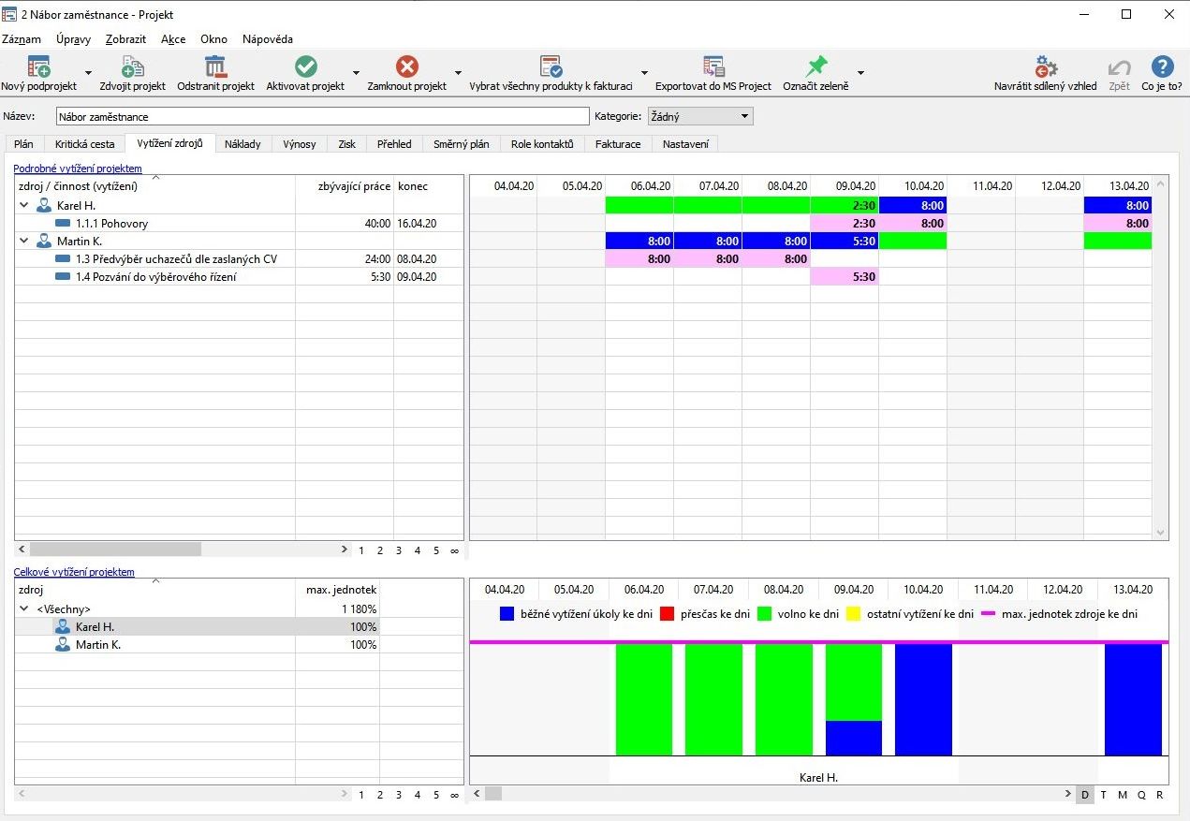Collapse the <Všechny> group node
Image resolution: width=1190 pixels, height=821 pixels.
[x=23, y=609]
